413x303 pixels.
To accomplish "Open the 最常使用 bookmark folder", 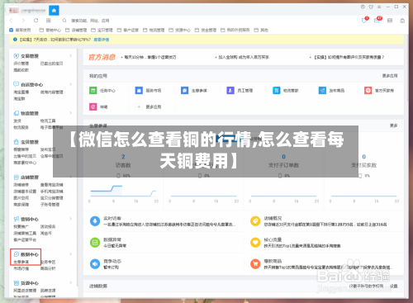I will 20,30.
